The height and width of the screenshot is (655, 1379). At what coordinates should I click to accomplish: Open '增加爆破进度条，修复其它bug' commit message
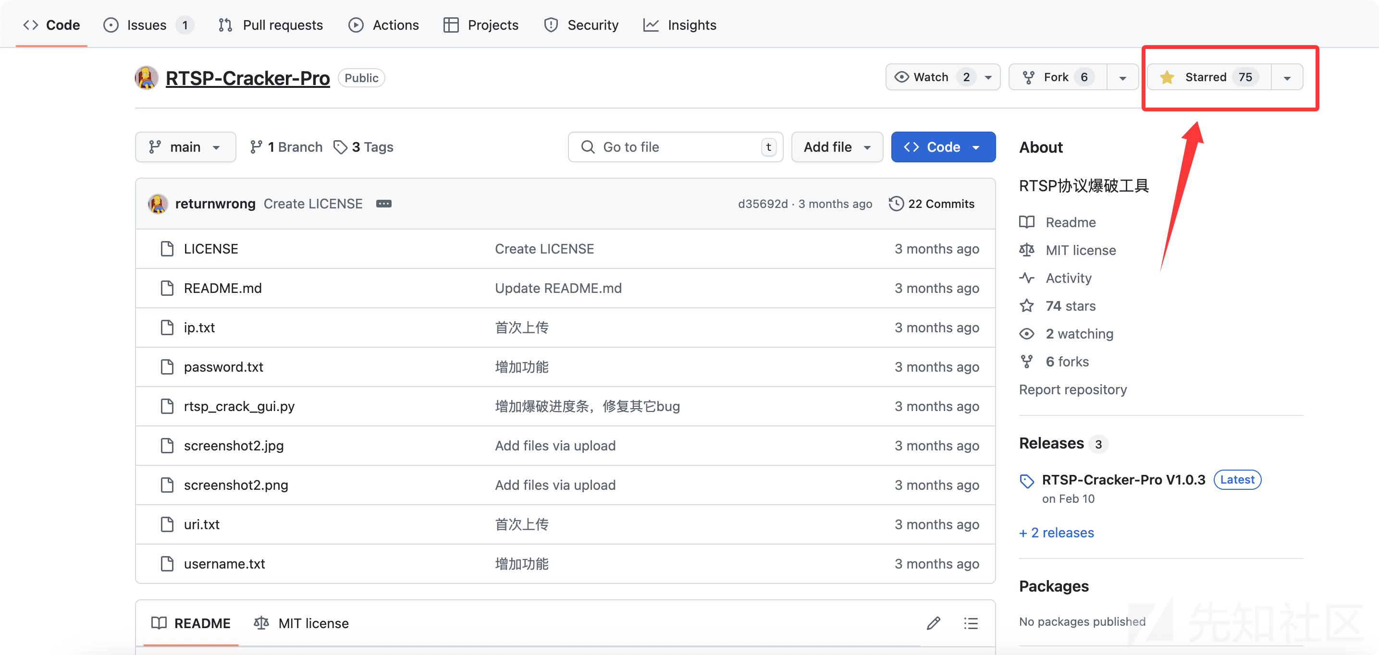tap(587, 406)
